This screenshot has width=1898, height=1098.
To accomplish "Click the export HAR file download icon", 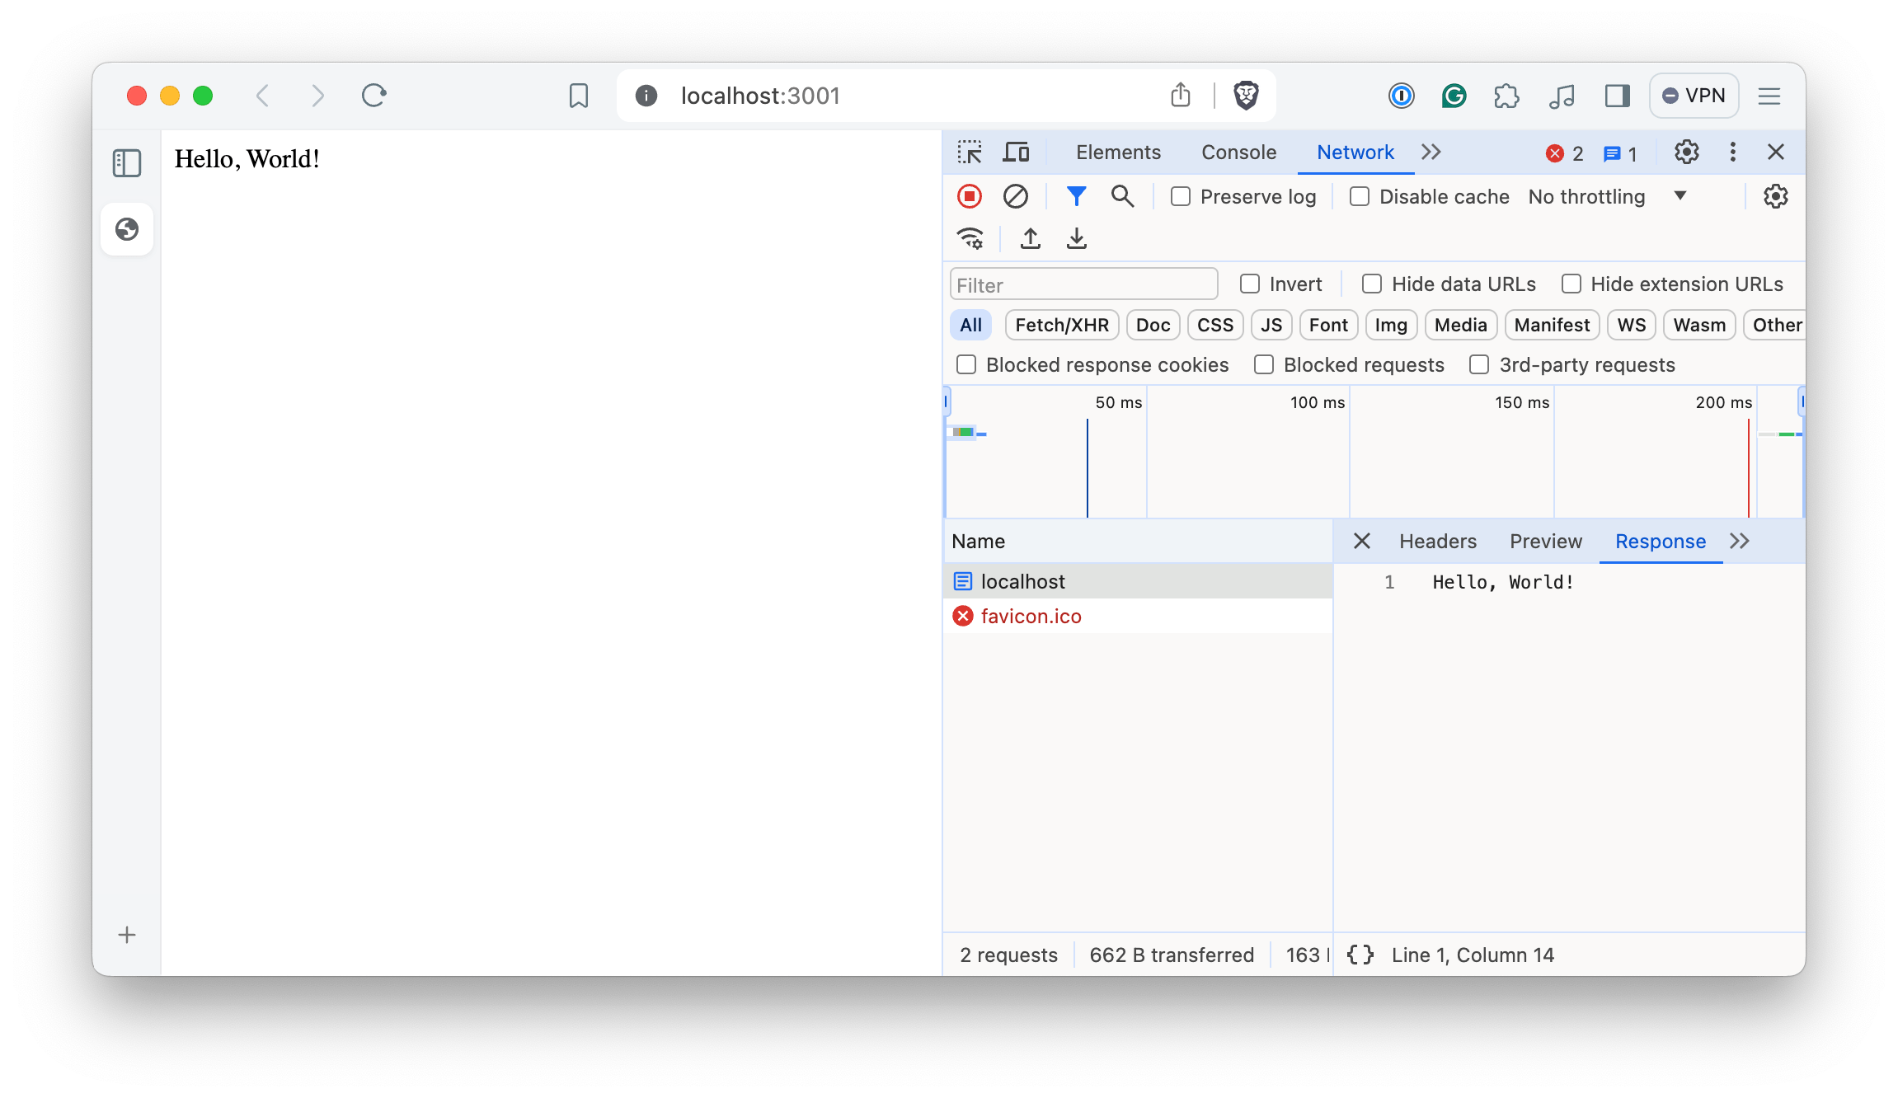I will [1074, 238].
